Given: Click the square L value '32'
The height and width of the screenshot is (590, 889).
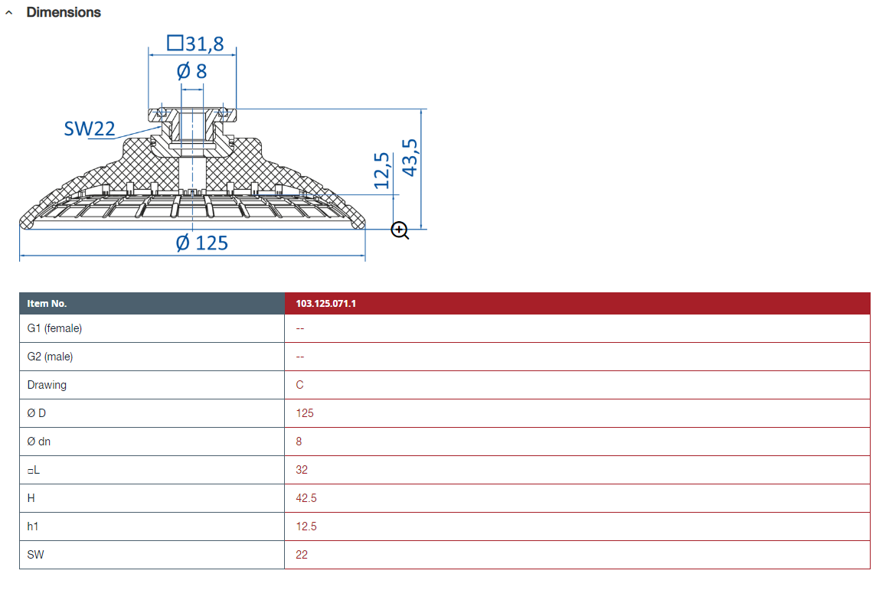Looking at the screenshot, I should 302,470.
